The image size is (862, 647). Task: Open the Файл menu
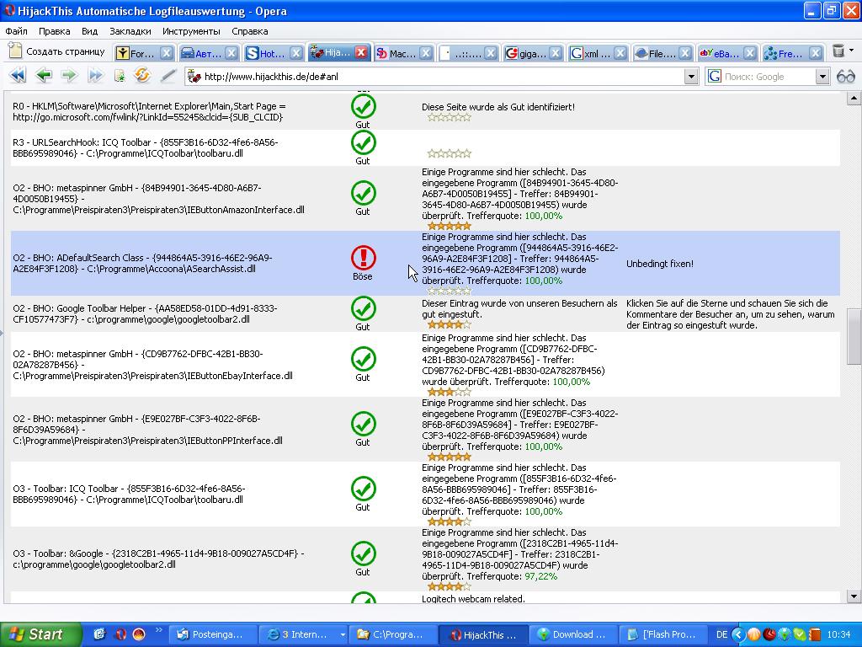tap(17, 31)
